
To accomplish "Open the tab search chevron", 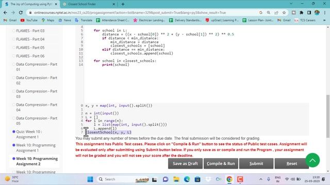I will point(291,4).
